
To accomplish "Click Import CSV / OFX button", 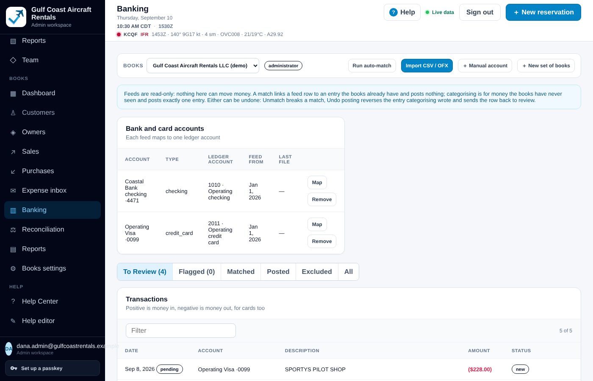I will (x=427, y=66).
